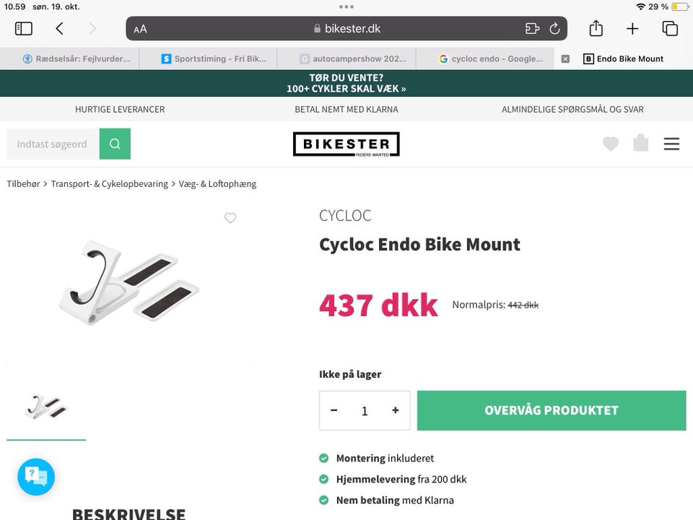Screen dimensions: 693x520
Task: Click the OVERVÅG PRODUKTET button
Action: [552, 410]
